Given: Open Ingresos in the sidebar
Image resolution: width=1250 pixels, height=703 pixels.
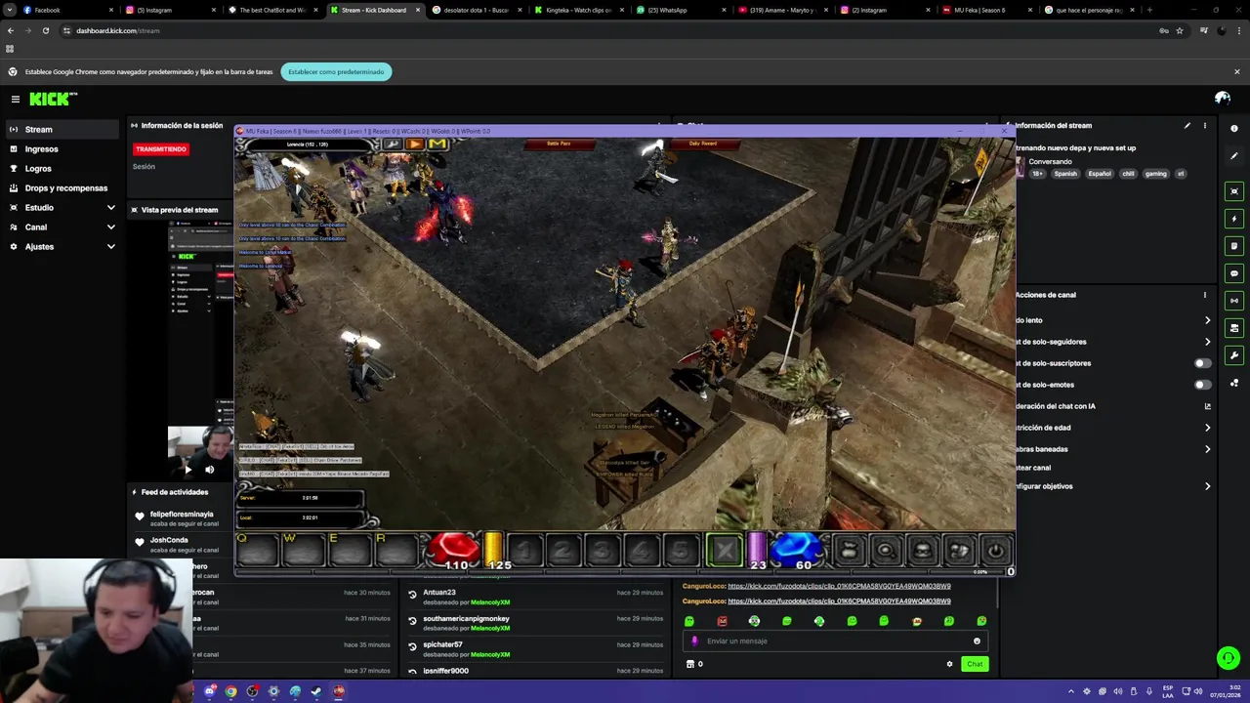Looking at the screenshot, I should (61, 148).
